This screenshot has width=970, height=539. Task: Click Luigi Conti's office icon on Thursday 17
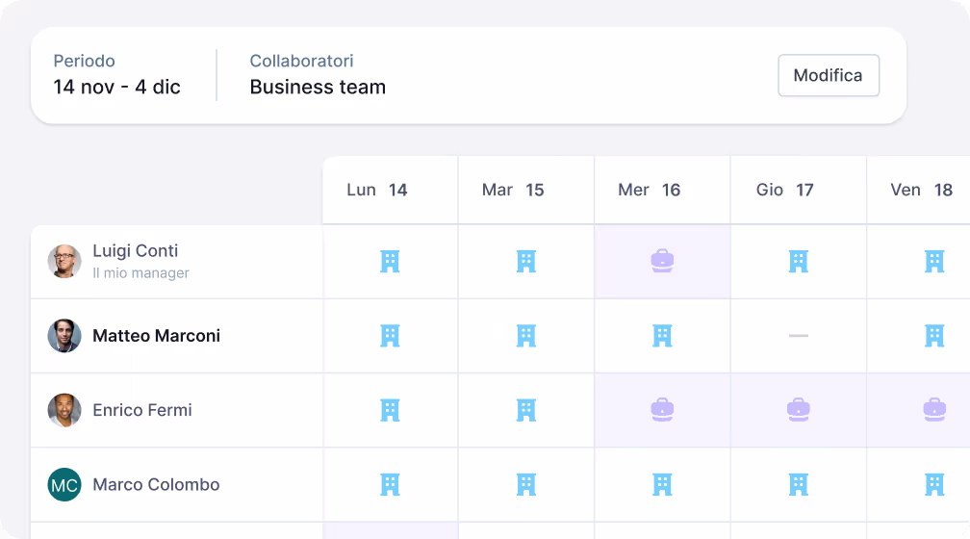point(798,261)
